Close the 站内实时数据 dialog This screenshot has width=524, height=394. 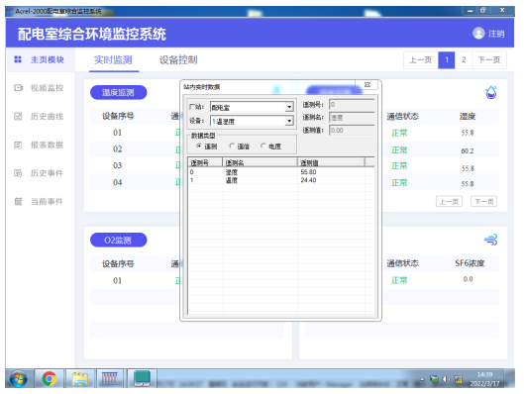(367, 85)
